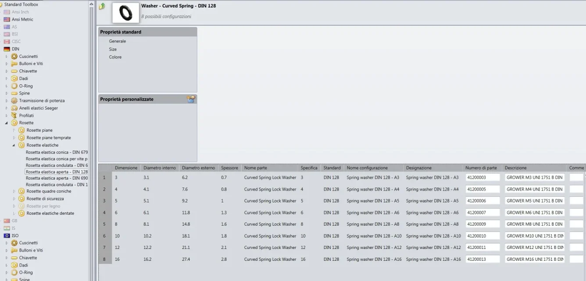Click the Trasmissione di potenza gear icon

coord(14,101)
